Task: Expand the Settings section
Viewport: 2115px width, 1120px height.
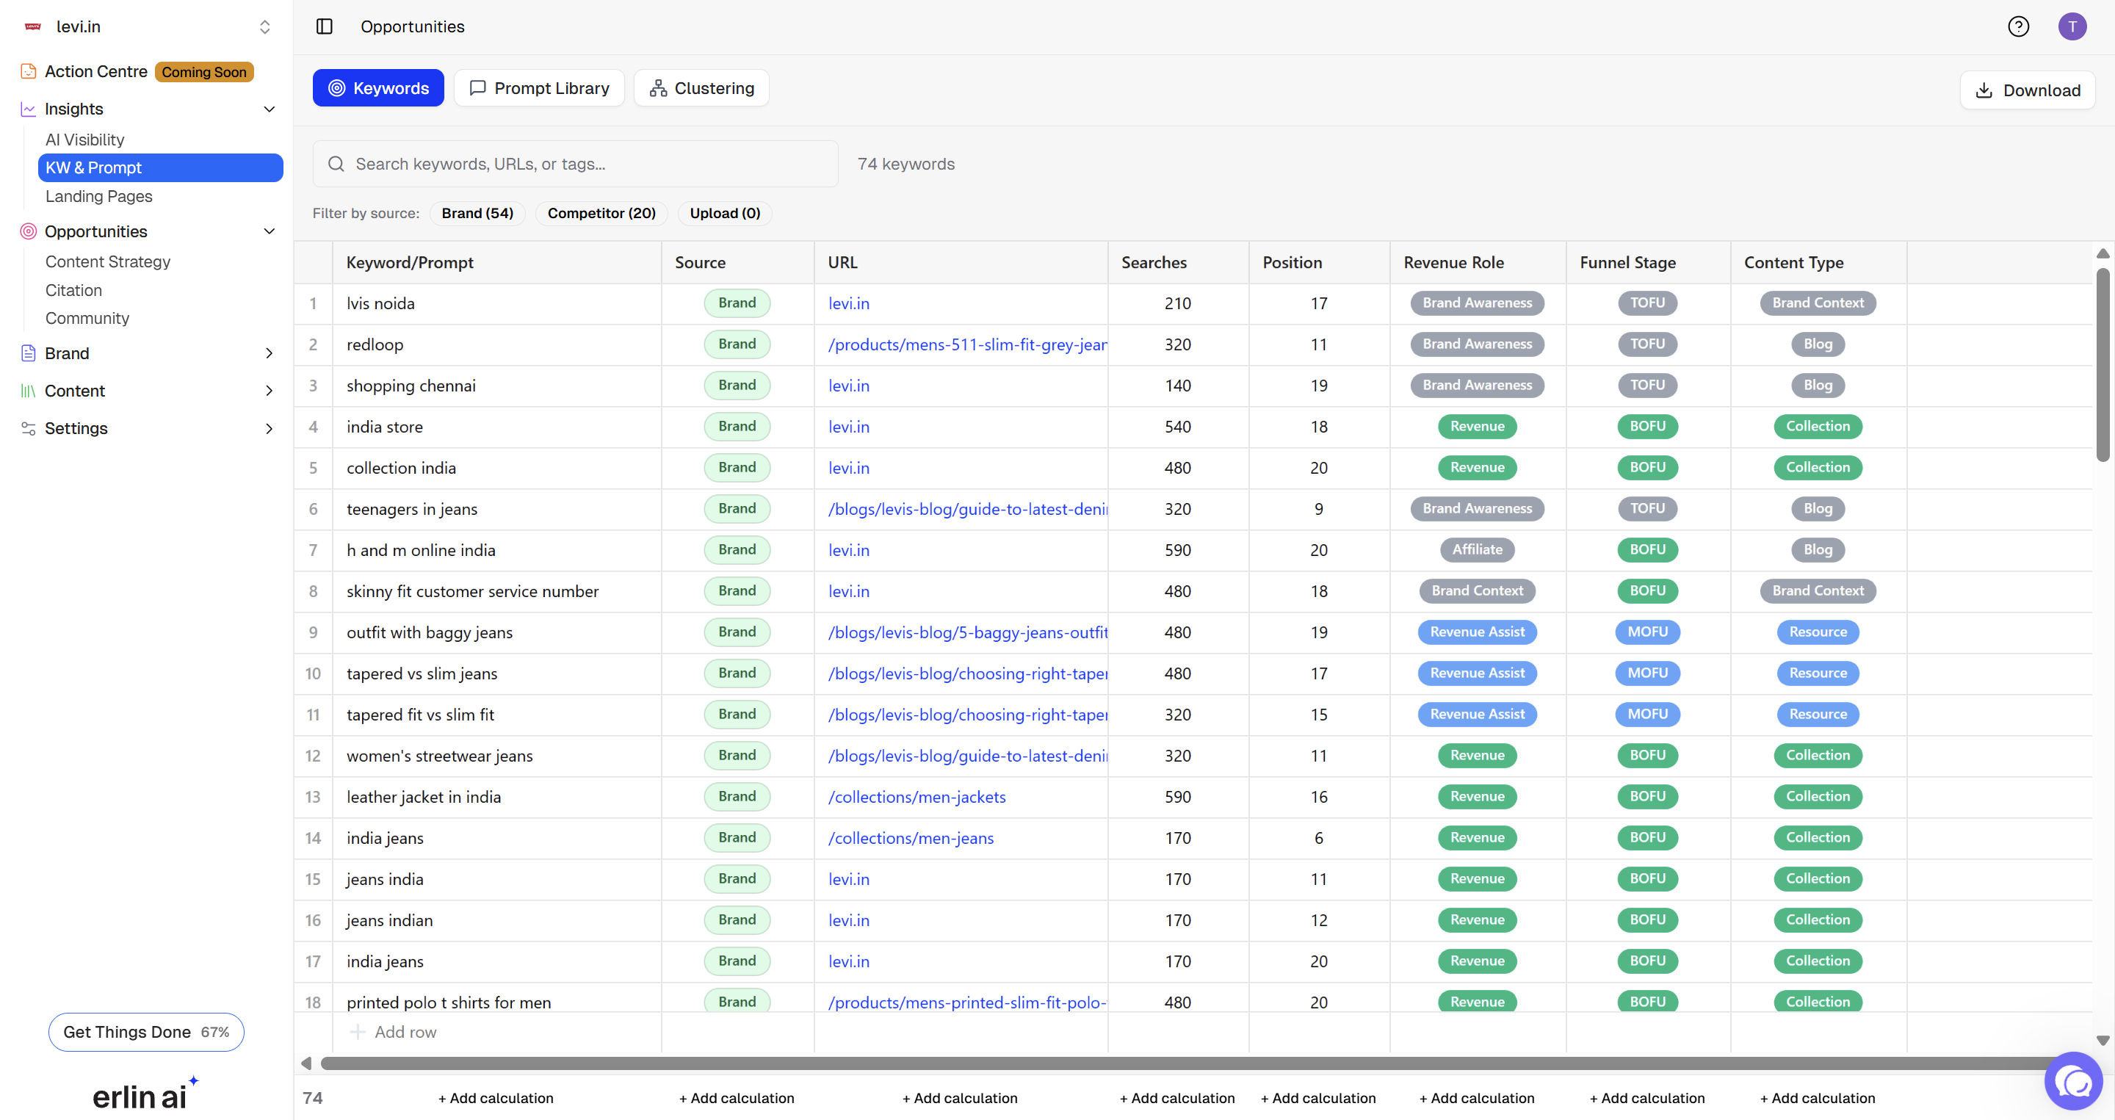Action: (270, 429)
